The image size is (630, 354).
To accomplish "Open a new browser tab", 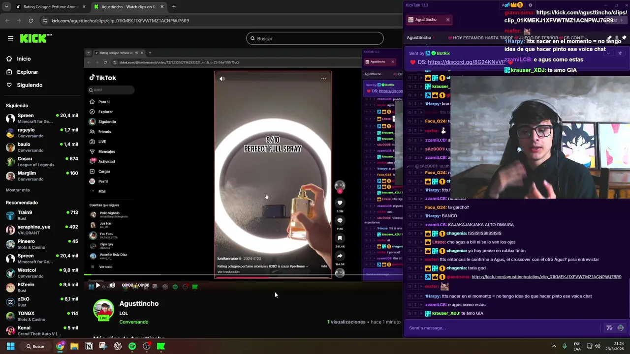I will (x=174, y=7).
